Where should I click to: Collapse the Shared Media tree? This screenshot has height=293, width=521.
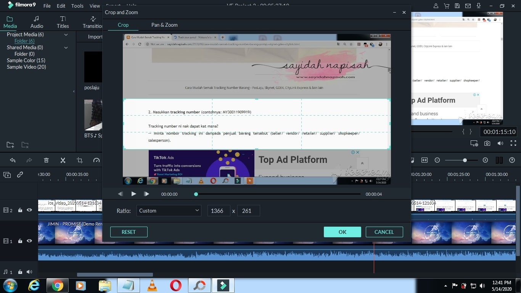[66, 48]
